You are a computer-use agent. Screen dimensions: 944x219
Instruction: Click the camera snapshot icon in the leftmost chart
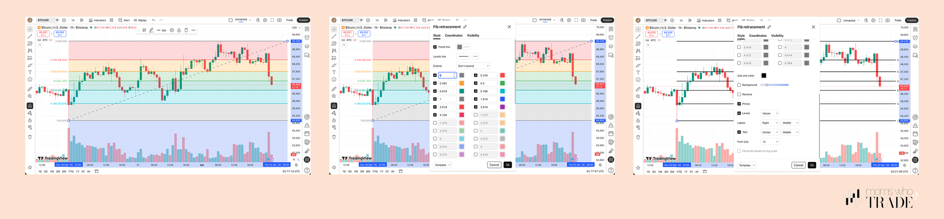click(279, 20)
